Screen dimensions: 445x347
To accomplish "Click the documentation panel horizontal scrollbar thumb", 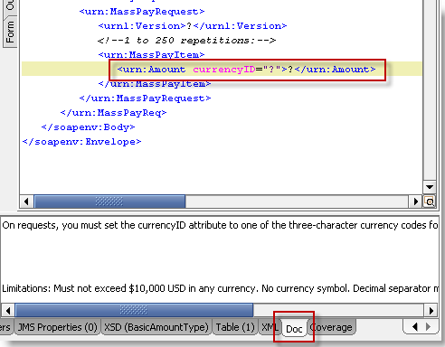I will tap(134, 310).
